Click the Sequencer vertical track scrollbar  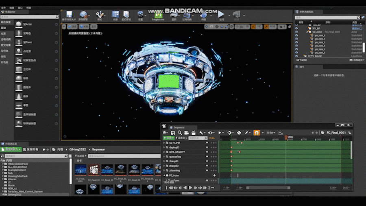click(351, 150)
